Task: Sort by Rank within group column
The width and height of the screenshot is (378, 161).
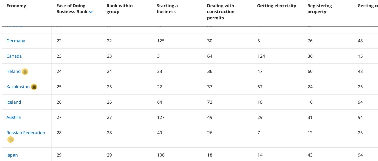Action: point(119,9)
